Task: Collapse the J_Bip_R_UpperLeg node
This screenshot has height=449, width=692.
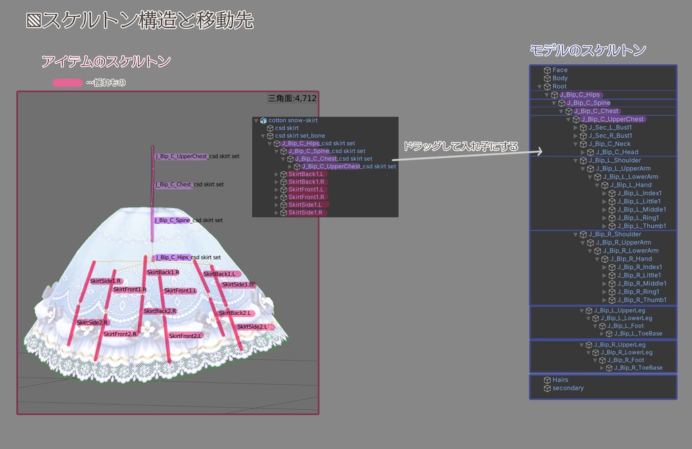Action: tap(582, 345)
